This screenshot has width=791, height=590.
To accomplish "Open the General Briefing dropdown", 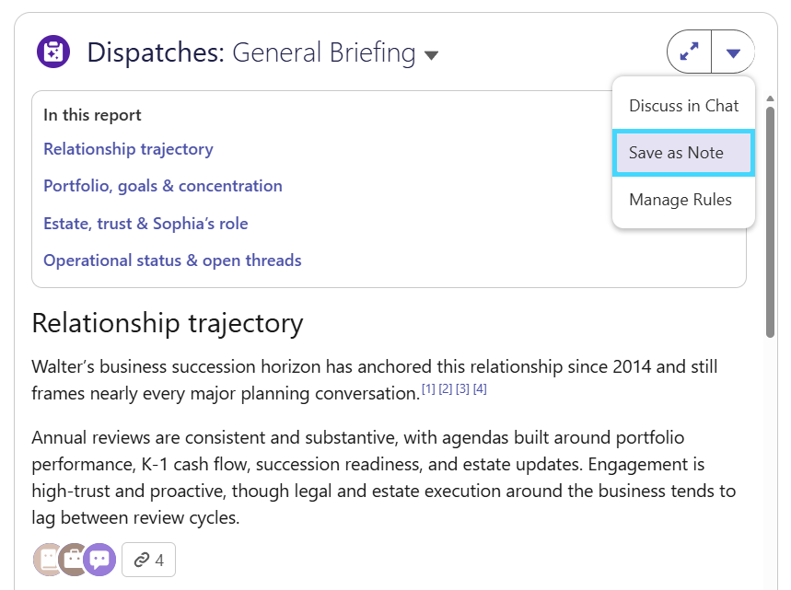I will click(x=431, y=54).
